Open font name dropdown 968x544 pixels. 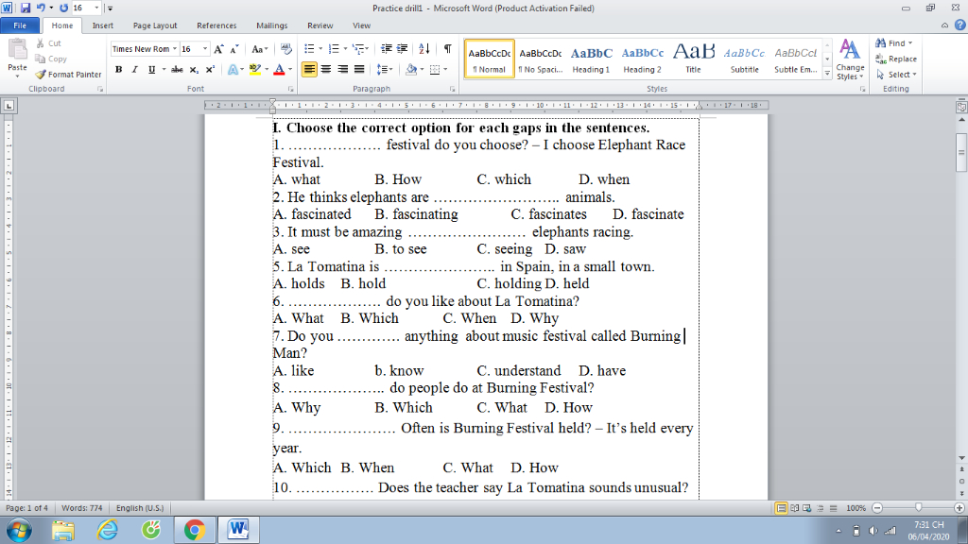point(175,49)
